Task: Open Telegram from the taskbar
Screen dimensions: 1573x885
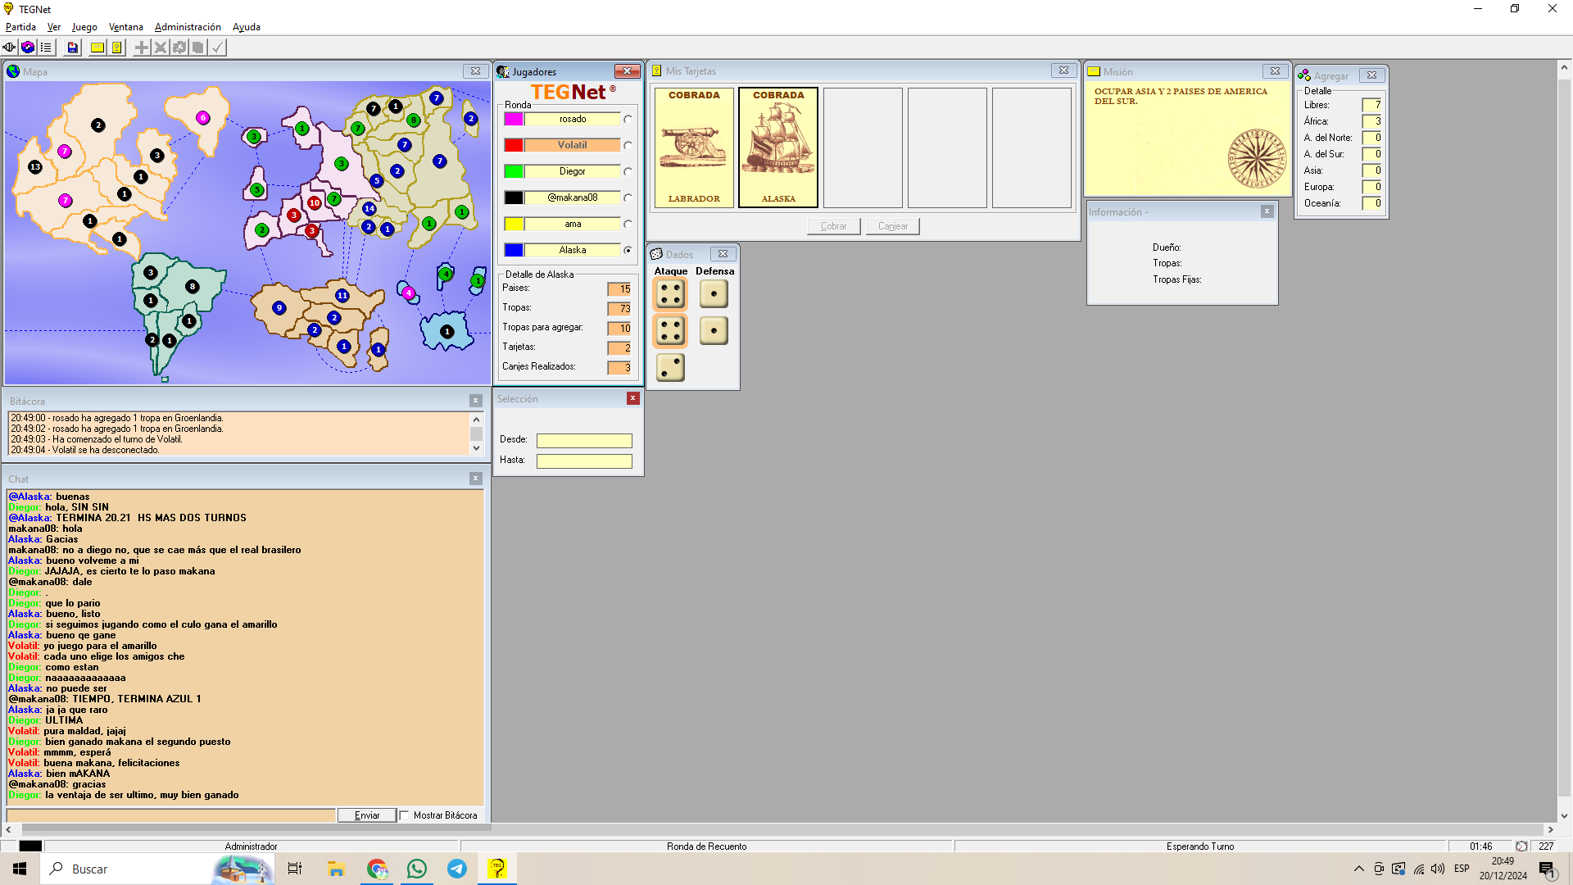Action: tap(457, 869)
